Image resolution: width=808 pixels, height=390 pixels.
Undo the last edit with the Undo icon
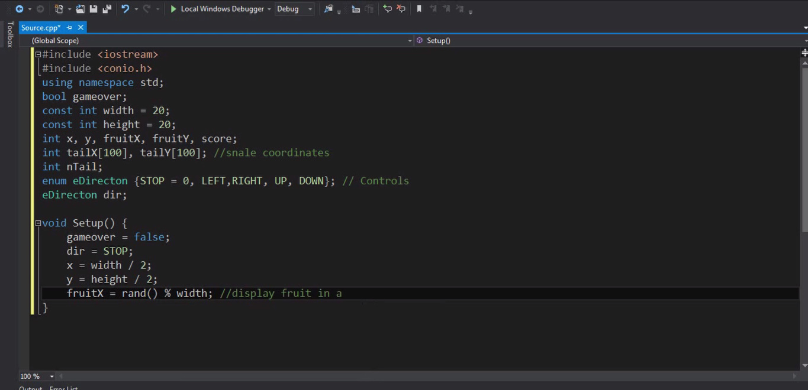[125, 8]
